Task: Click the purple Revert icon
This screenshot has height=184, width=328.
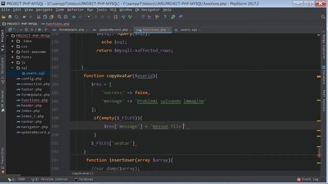Action: point(149,17)
